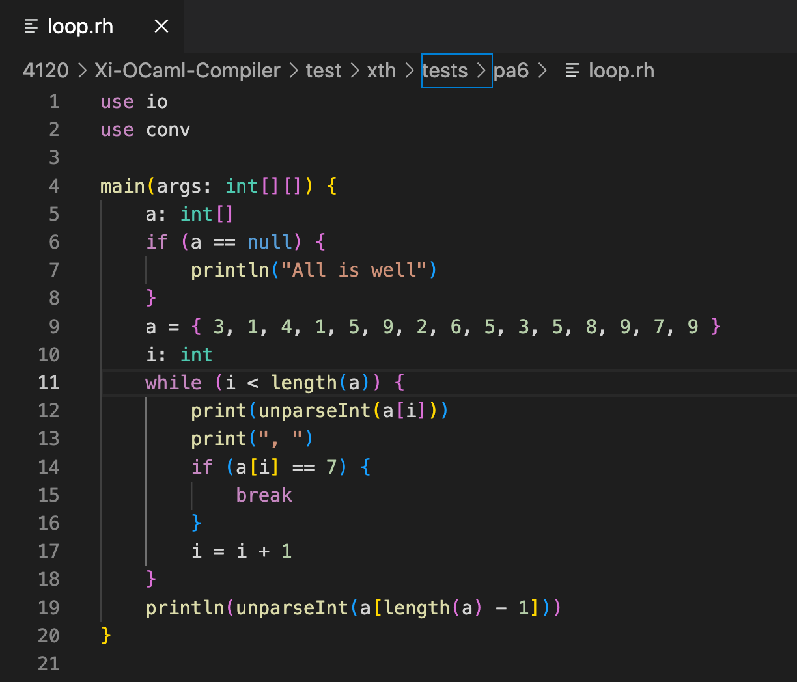The width and height of the screenshot is (797, 682).
Task: Click 'conv' on line 2
Action: click(x=168, y=130)
